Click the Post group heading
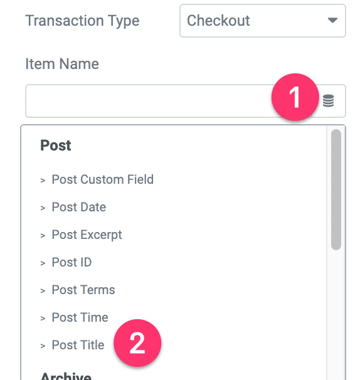 point(56,145)
